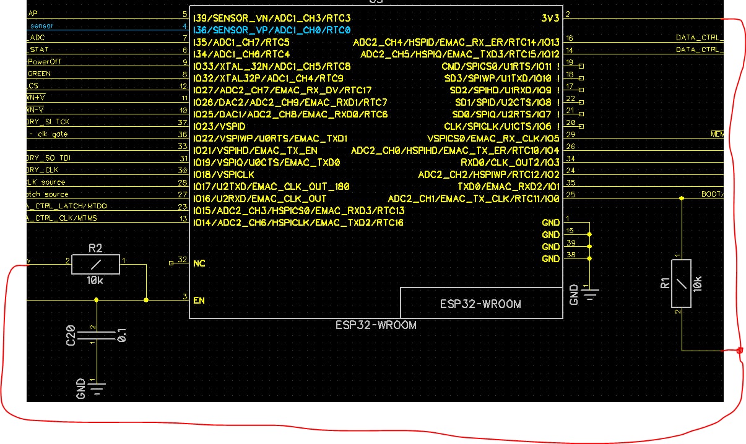Click the IO21/VSPIHD/EMAC_TX_EN pin label

click(x=255, y=150)
